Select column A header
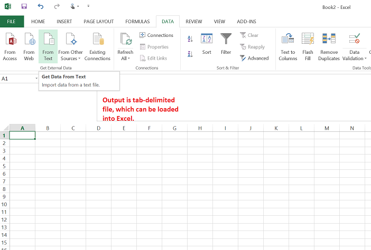Image resolution: width=371 pixels, height=250 pixels. (23, 128)
